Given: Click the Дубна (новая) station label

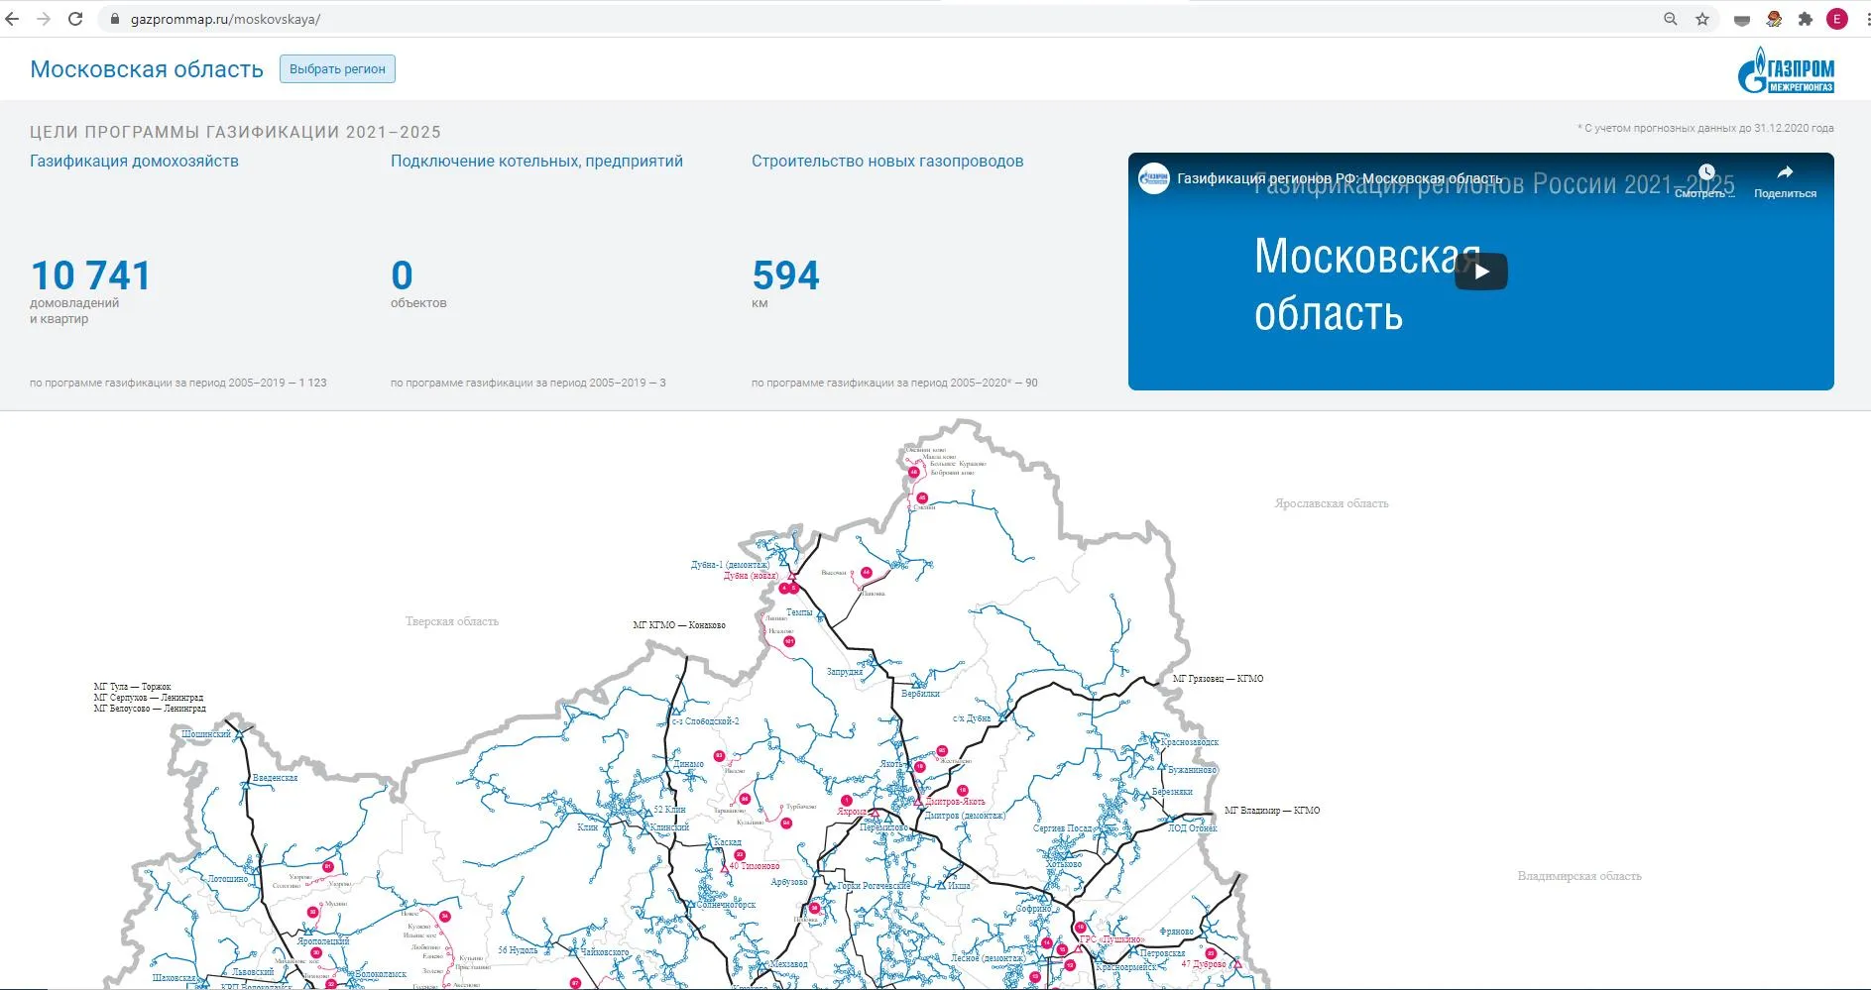Looking at the screenshot, I should (751, 576).
